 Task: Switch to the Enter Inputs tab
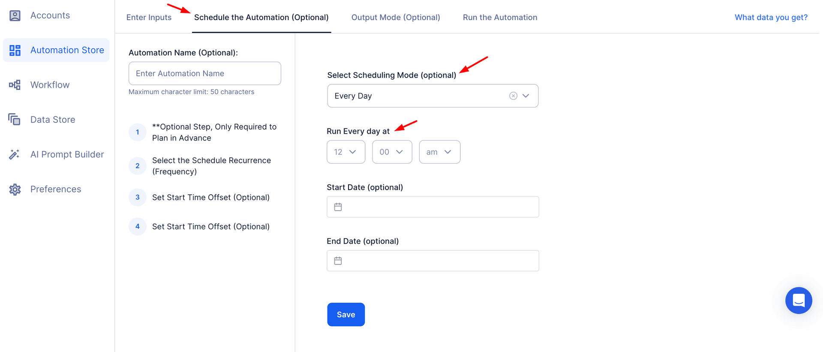149,18
